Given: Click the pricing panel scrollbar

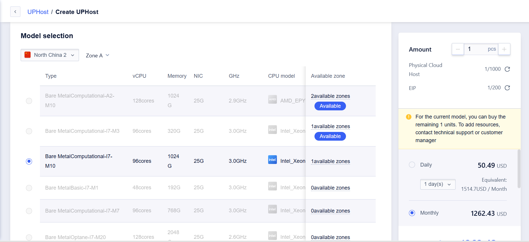Looking at the screenshot, I should [519, 169].
